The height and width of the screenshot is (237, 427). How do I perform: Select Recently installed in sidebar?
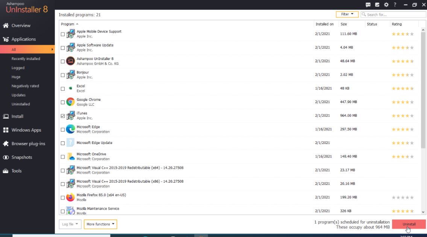pyautogui.click(x=26, y=59)
